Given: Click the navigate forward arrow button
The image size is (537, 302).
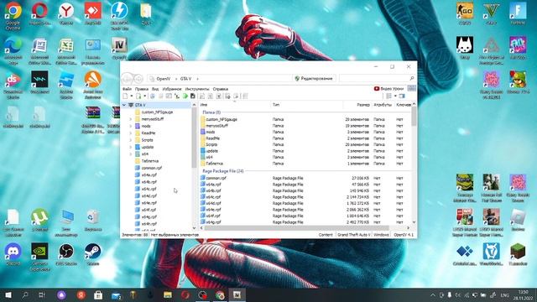Looking at the screenshot, I should point(138,79).
